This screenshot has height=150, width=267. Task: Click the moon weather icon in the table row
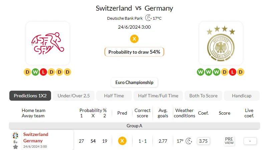(189, 141)
